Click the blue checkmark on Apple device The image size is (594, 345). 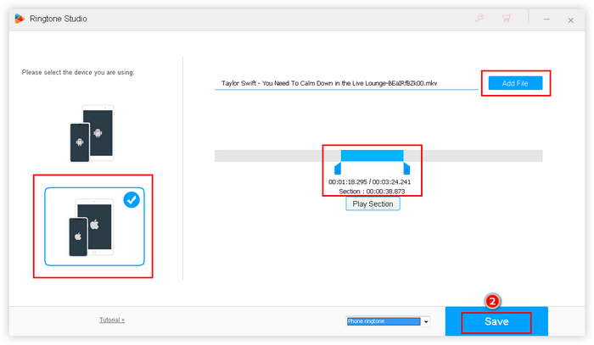tap(132, 200)
